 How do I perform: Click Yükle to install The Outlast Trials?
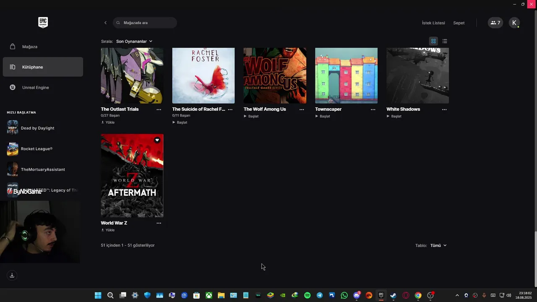pos(108,122)
